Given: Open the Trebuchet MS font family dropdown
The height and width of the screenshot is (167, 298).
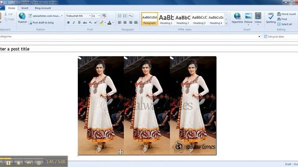Looking at the screenshot, I should (x=90, y=16).
